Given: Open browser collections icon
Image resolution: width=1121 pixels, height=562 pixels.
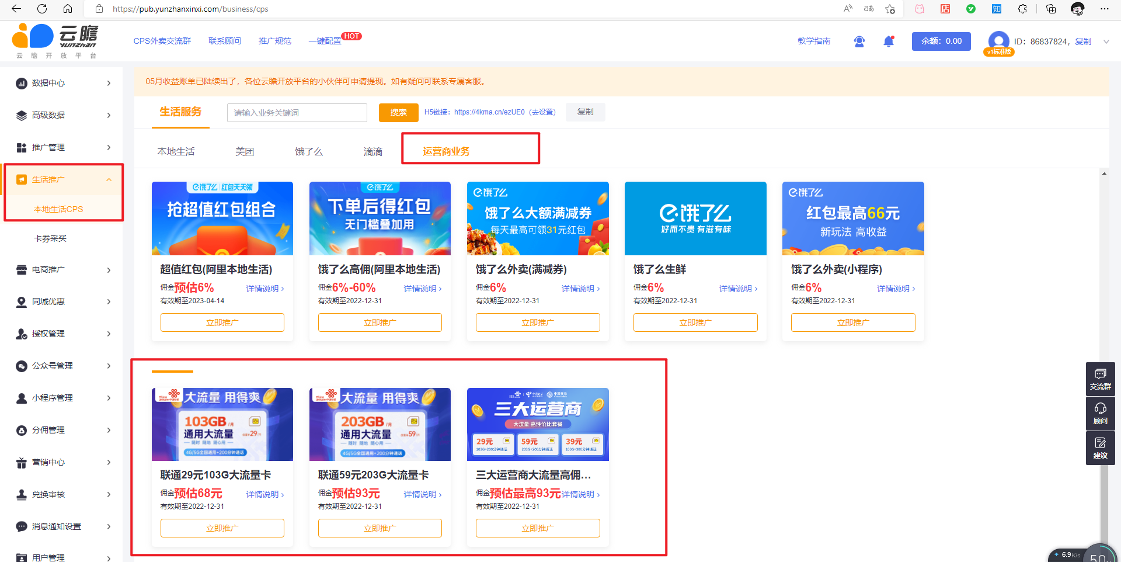Looking at the screenshot, I should [1051, 9].
